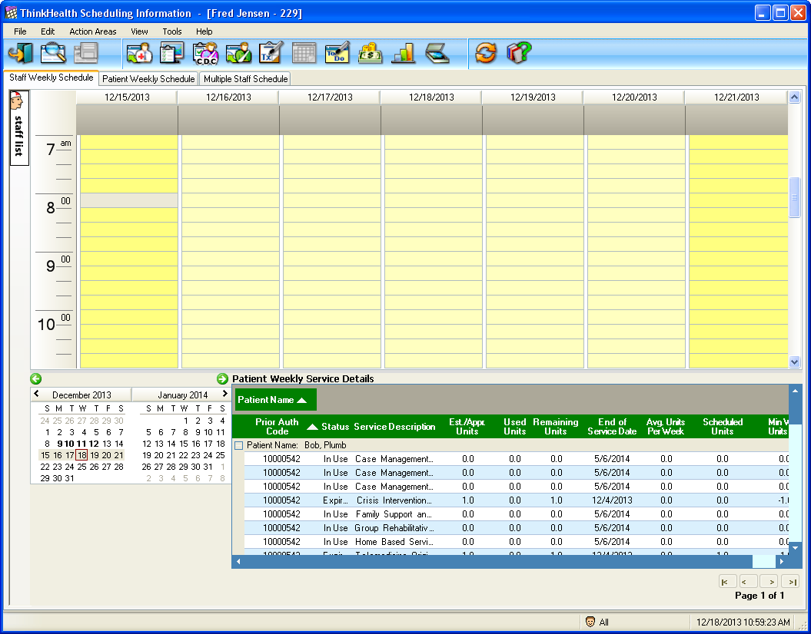Jump to first page of results

point(728,581)
